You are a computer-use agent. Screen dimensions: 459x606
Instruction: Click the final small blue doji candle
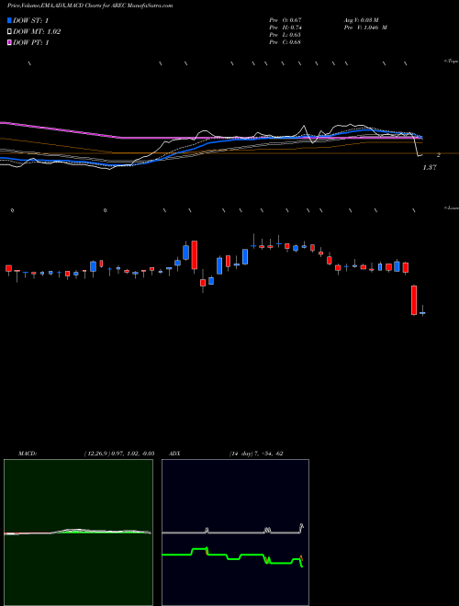422,312
